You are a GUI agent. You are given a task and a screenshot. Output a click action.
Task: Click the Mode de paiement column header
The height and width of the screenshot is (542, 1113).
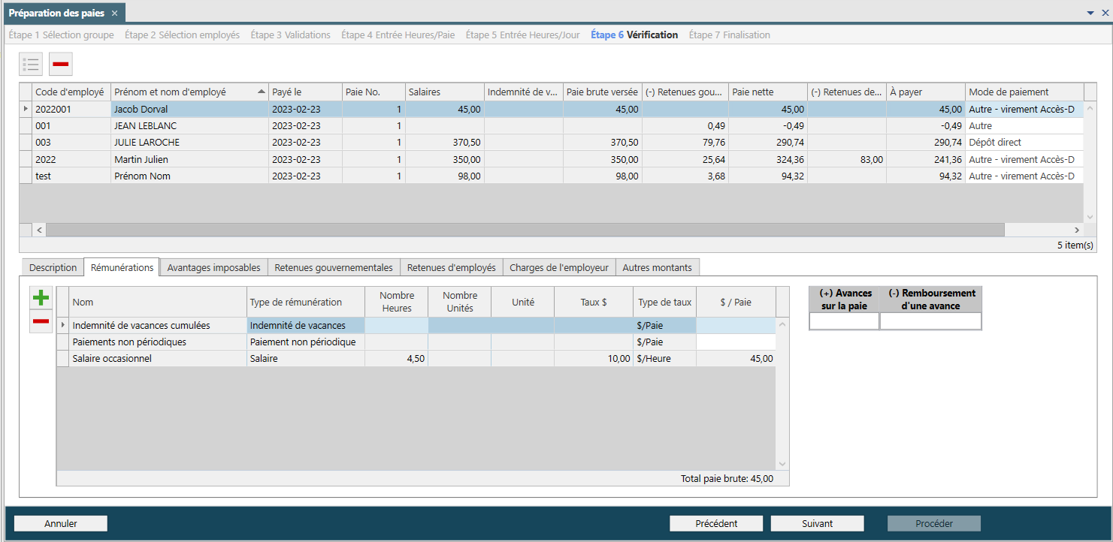click(x=1025, y=92)
